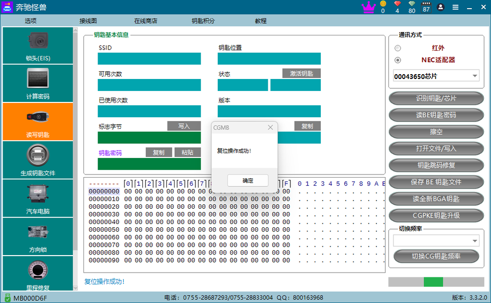Open the hamburger menu in title bar
The height and width of the screenshot is (303, 491).
coord(456,7)
